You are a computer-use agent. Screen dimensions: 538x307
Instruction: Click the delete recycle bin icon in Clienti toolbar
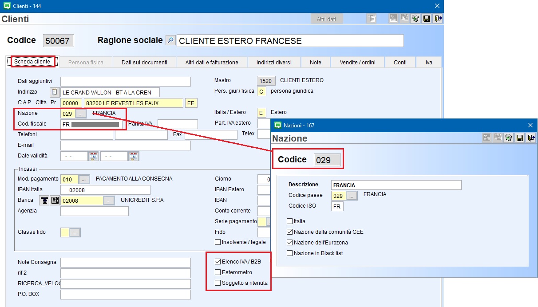tap(415, 19)
